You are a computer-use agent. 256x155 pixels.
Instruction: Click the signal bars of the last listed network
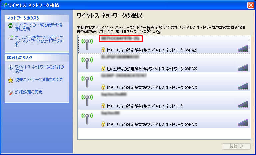pos(243,123)
